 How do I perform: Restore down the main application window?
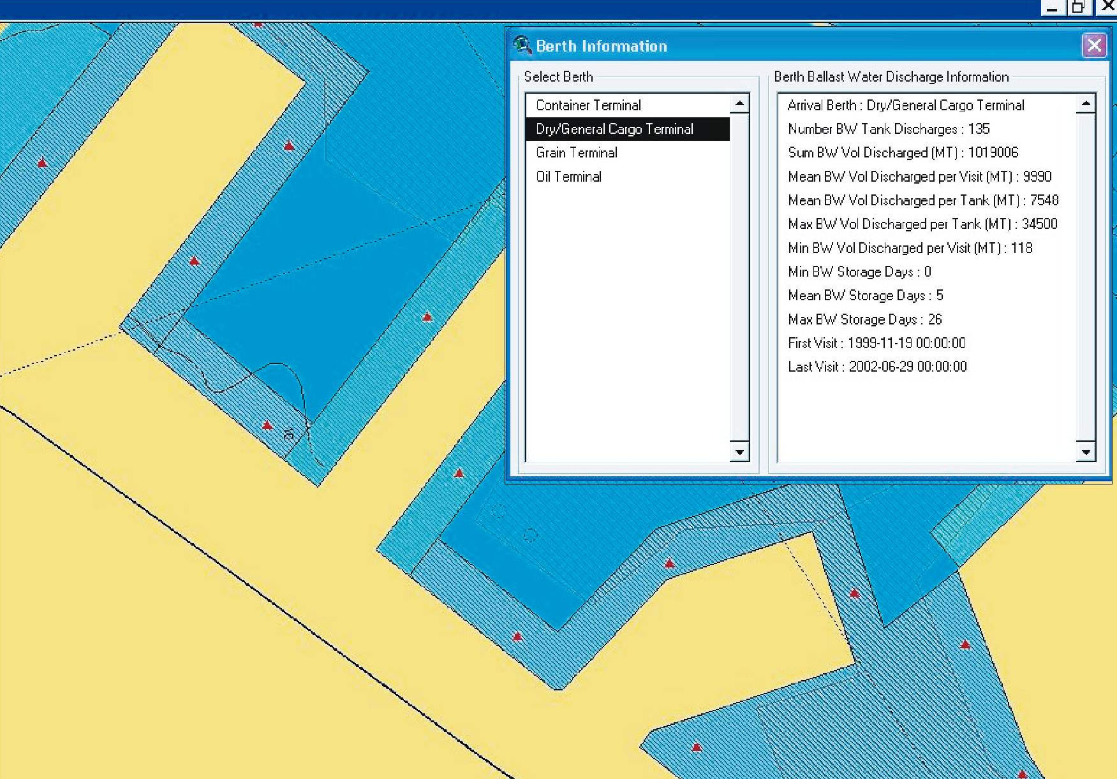click(x=1078, y=8)
